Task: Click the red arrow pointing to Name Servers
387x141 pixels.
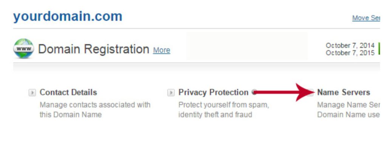Action: tap(284, 92)
